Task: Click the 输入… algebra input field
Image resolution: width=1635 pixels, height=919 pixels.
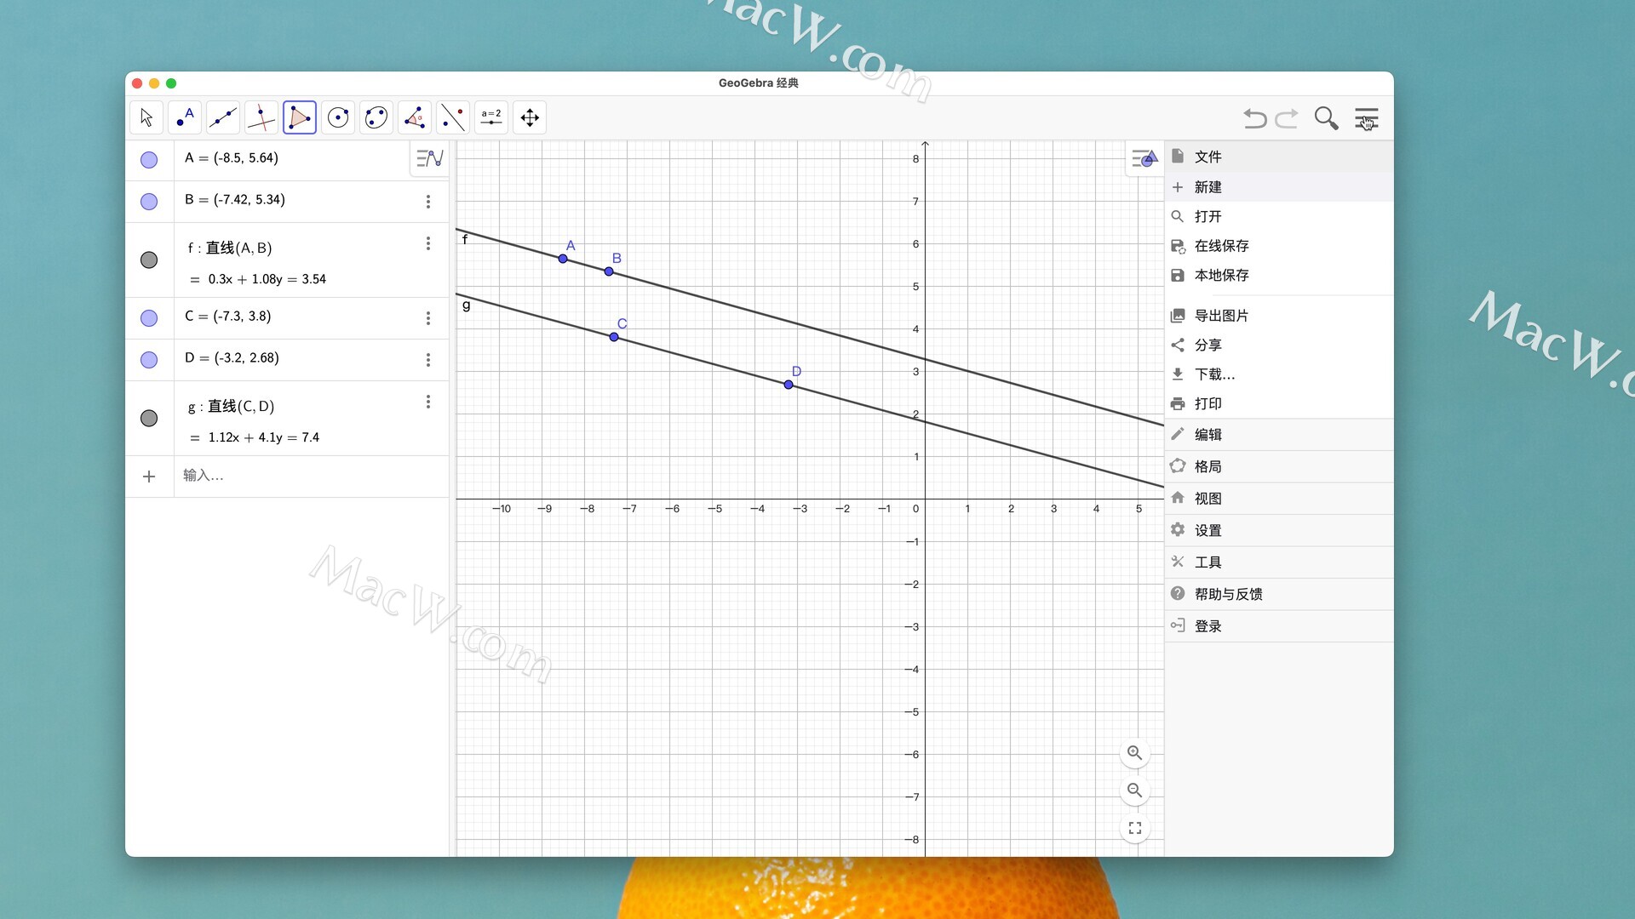Action: pyautogui.click(x=312, y=477)
